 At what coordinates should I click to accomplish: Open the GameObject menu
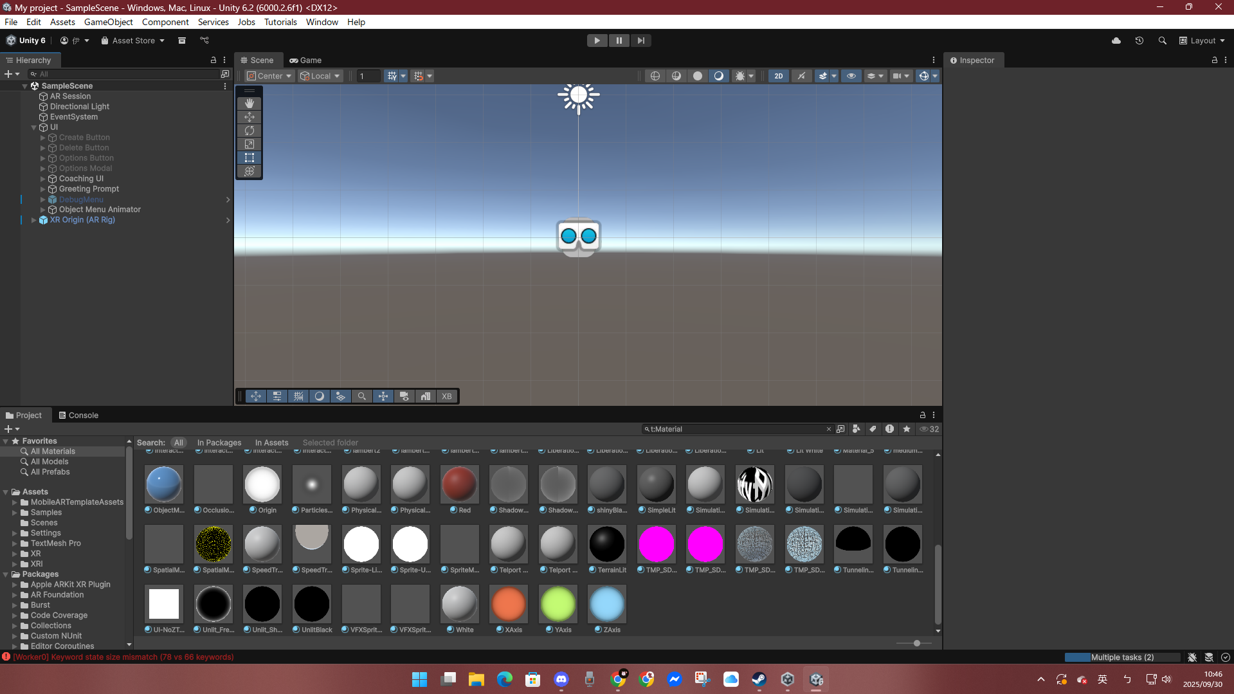pos(108,22)
